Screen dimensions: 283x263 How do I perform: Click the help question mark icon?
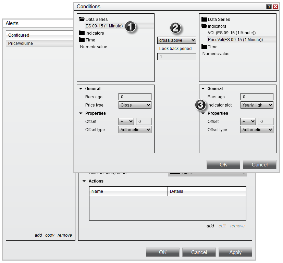[x=269, y=7]
